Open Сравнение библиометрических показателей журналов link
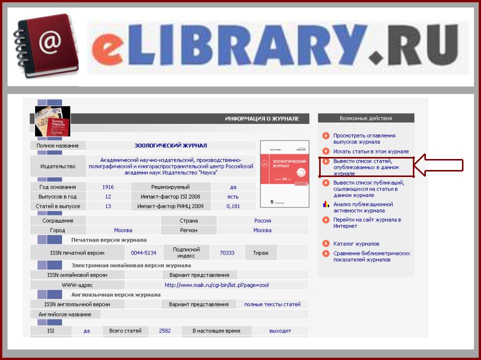The image size is (481, 360). pos(371,256)
